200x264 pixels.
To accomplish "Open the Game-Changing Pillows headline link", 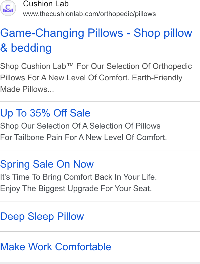I will tap(96, 40).
